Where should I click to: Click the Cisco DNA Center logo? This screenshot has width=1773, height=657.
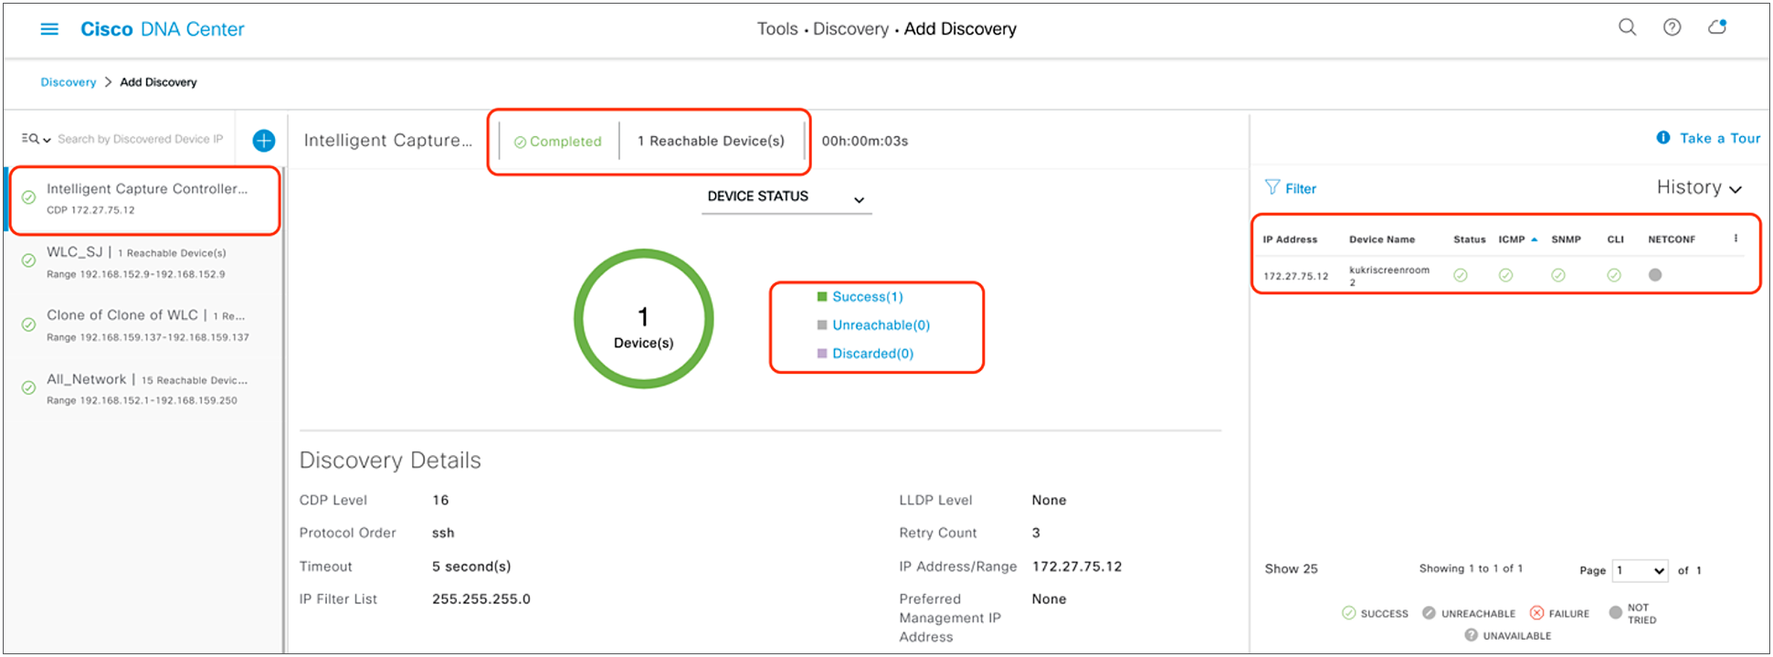point(163,29)
